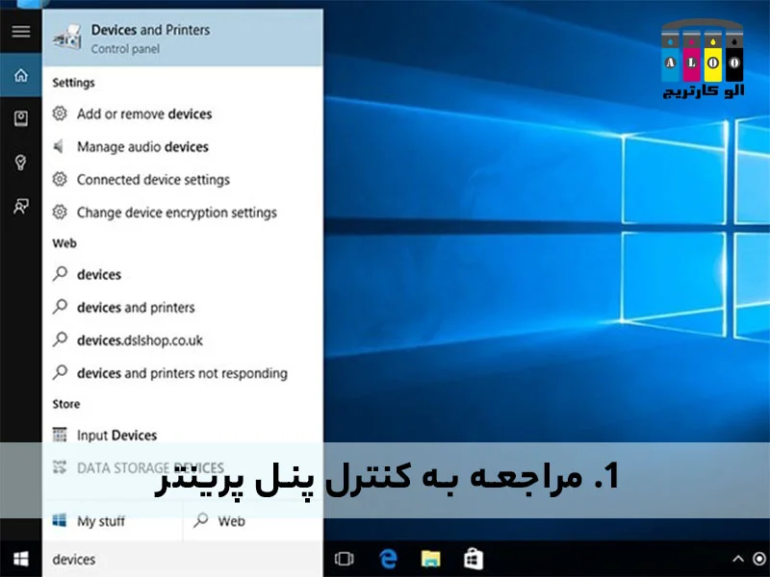Click the circular tray icon on taskbar
Viewport: 770px width, 577px height.
tap(759, 559)
